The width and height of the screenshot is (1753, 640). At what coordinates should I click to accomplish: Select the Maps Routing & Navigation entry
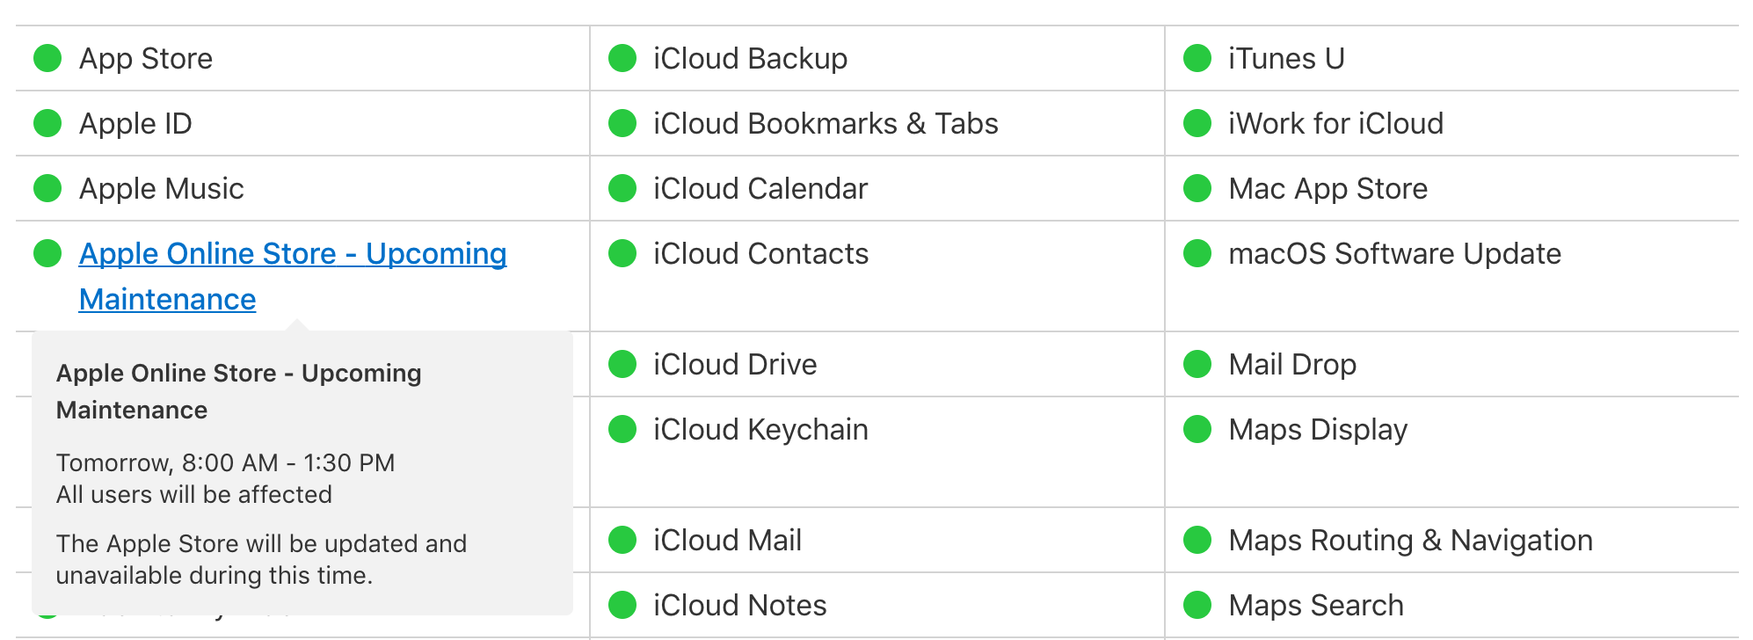click(1410, 541)
